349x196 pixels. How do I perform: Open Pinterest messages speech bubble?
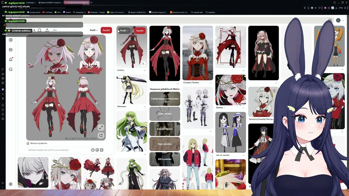(11, 69)
